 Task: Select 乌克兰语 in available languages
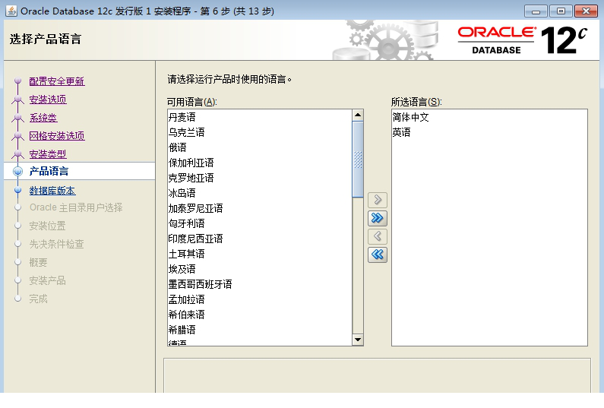[x=260, y=132]
